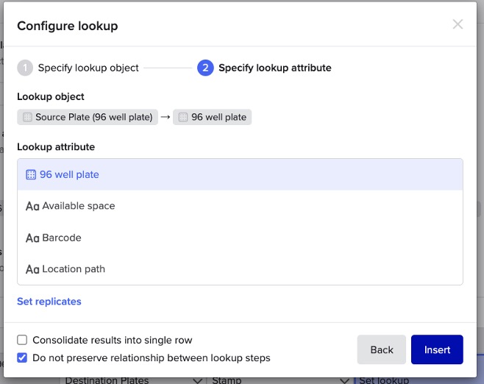484x384 pixels.
Task: Click the plate icon in the selected attribute row
Action: tap(31, 175)
